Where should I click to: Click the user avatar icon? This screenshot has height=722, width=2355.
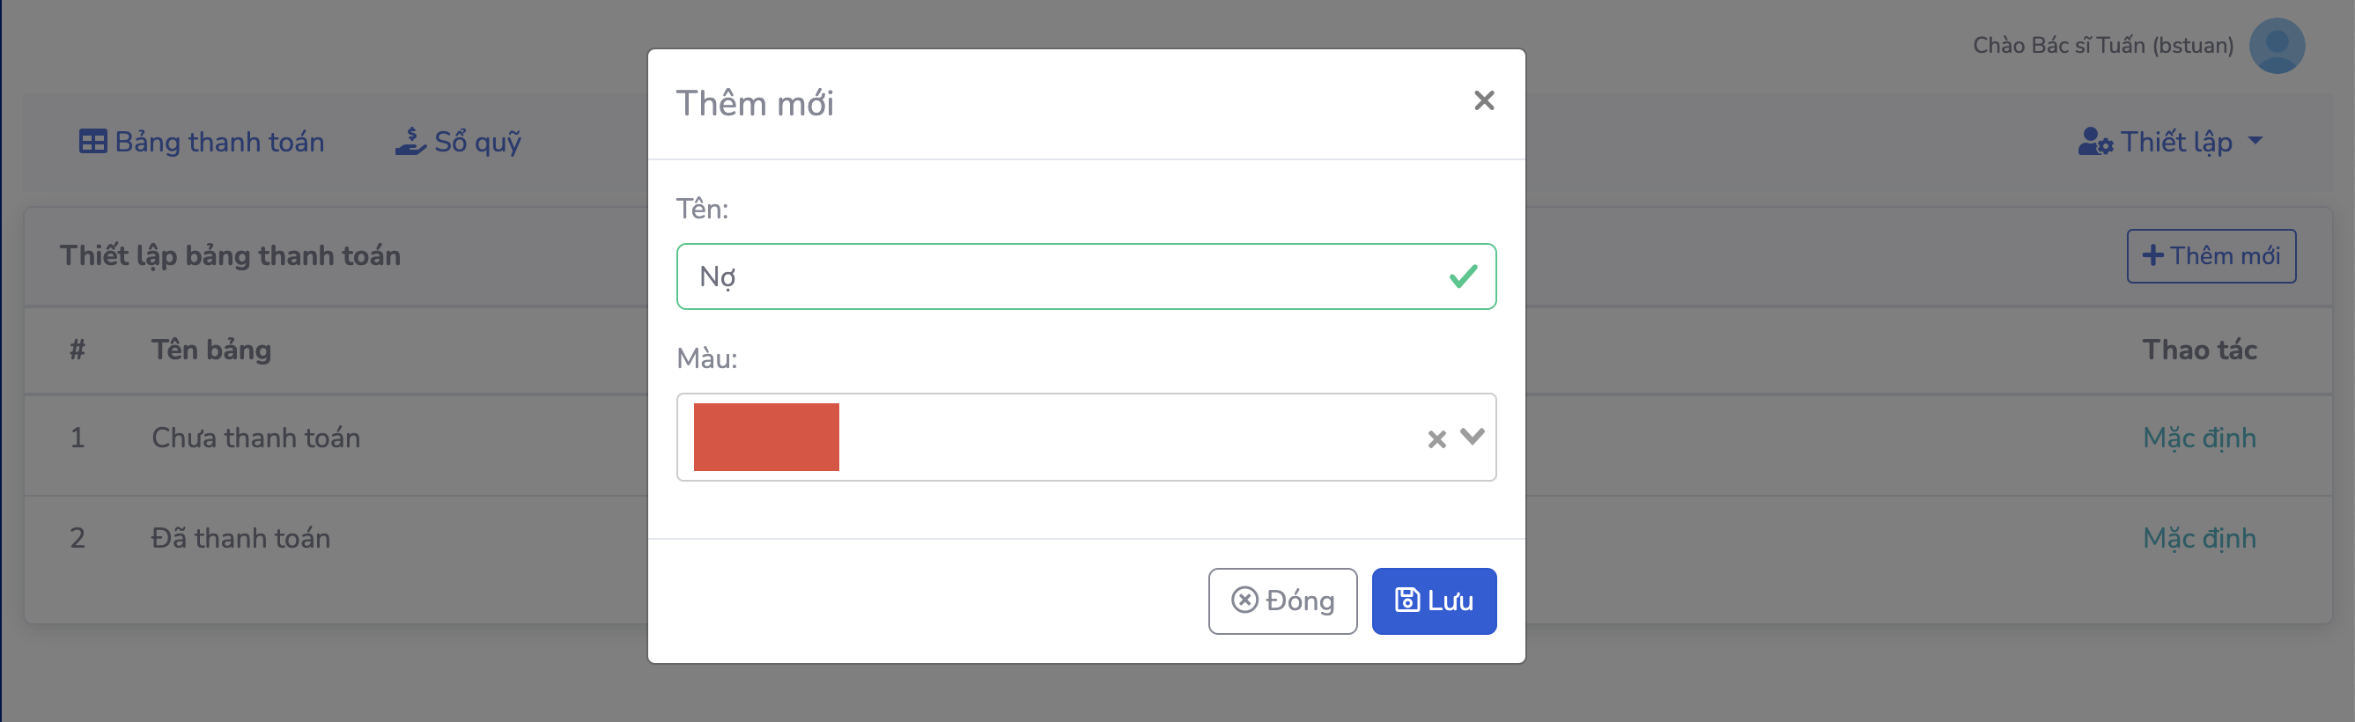2277,46
